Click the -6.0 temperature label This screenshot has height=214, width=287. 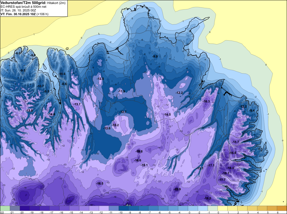(x=18, y=53)
